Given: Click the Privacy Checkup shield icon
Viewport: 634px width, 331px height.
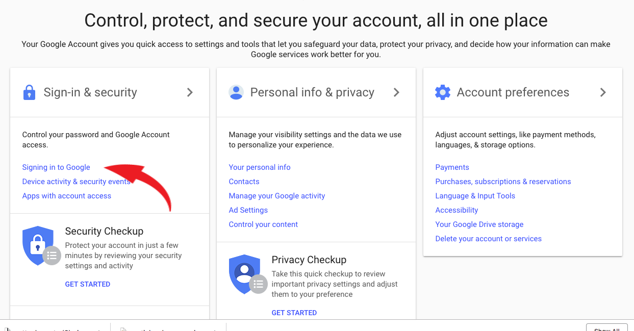Looking at the screenshot, I should click(x=244, y=274).
